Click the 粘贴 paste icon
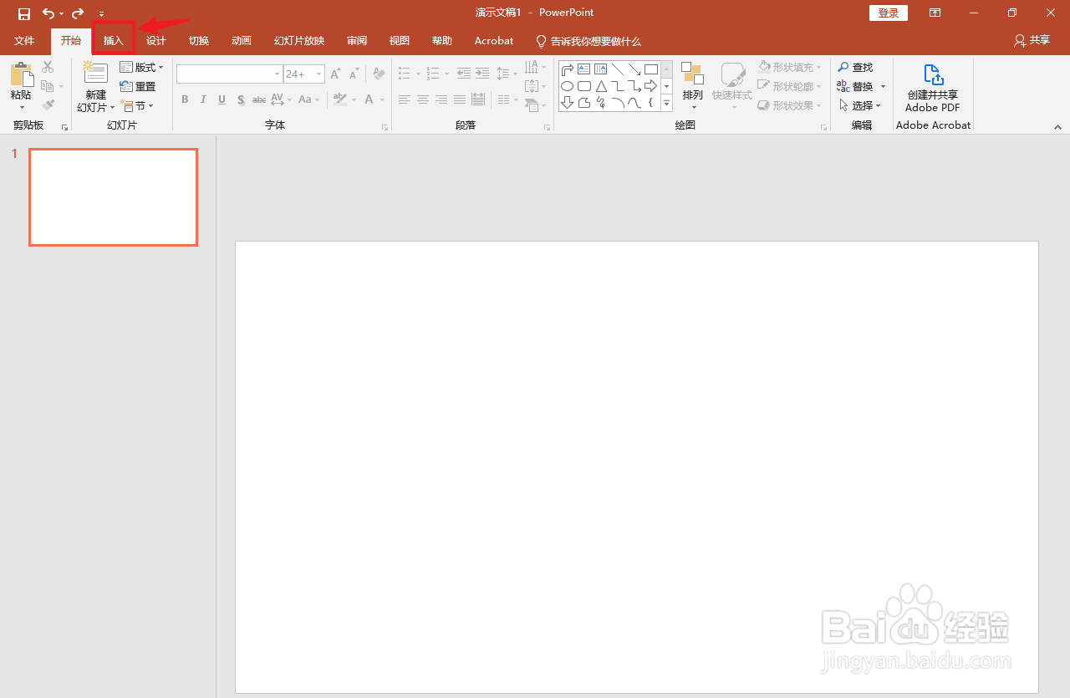1070x698 pixels. (21, 74)
